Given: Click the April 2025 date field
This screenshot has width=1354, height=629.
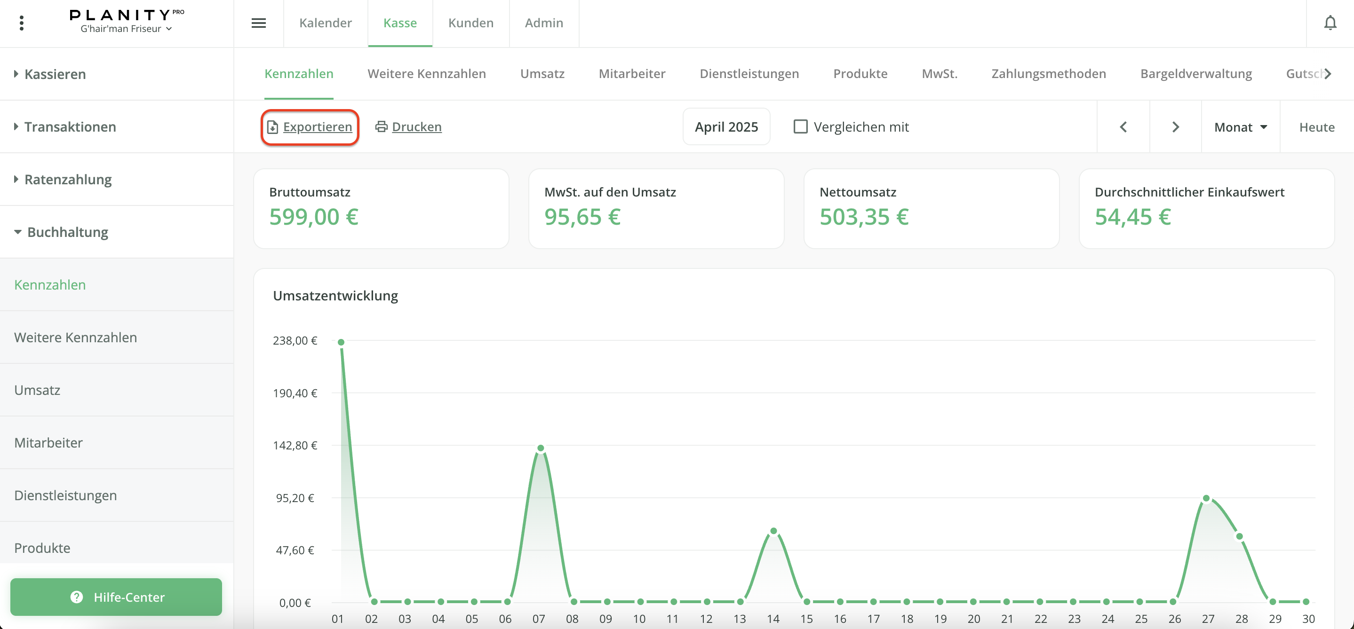Looking at the screenshot, I should coord(726,127).
